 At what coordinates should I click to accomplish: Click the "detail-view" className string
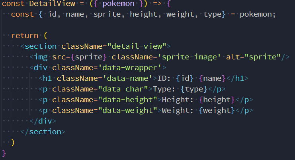(137, 46)
